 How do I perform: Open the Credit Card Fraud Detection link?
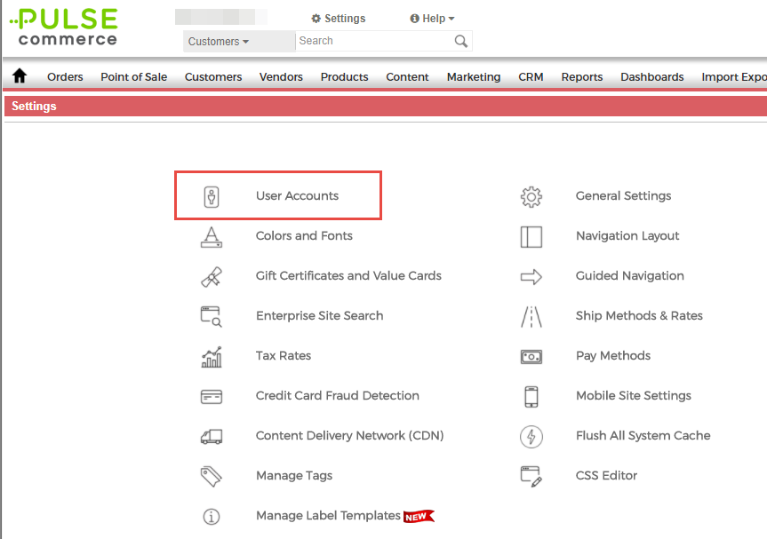coord(338,396)
